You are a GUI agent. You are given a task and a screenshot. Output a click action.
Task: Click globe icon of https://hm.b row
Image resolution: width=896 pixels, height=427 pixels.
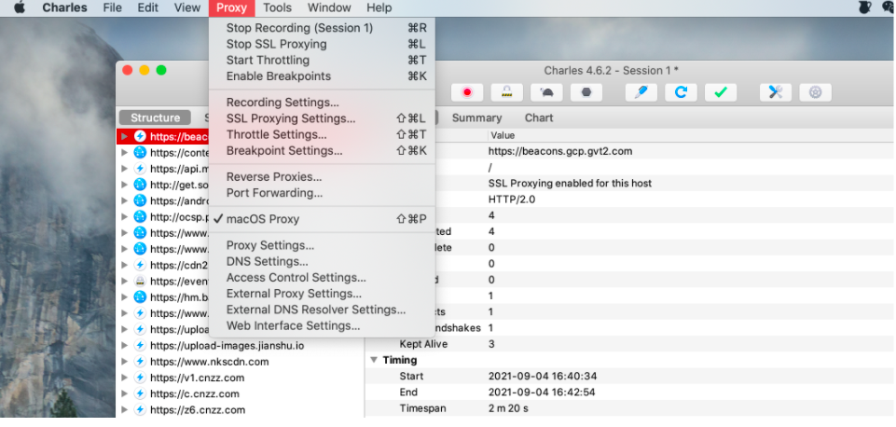pos(140,297)
